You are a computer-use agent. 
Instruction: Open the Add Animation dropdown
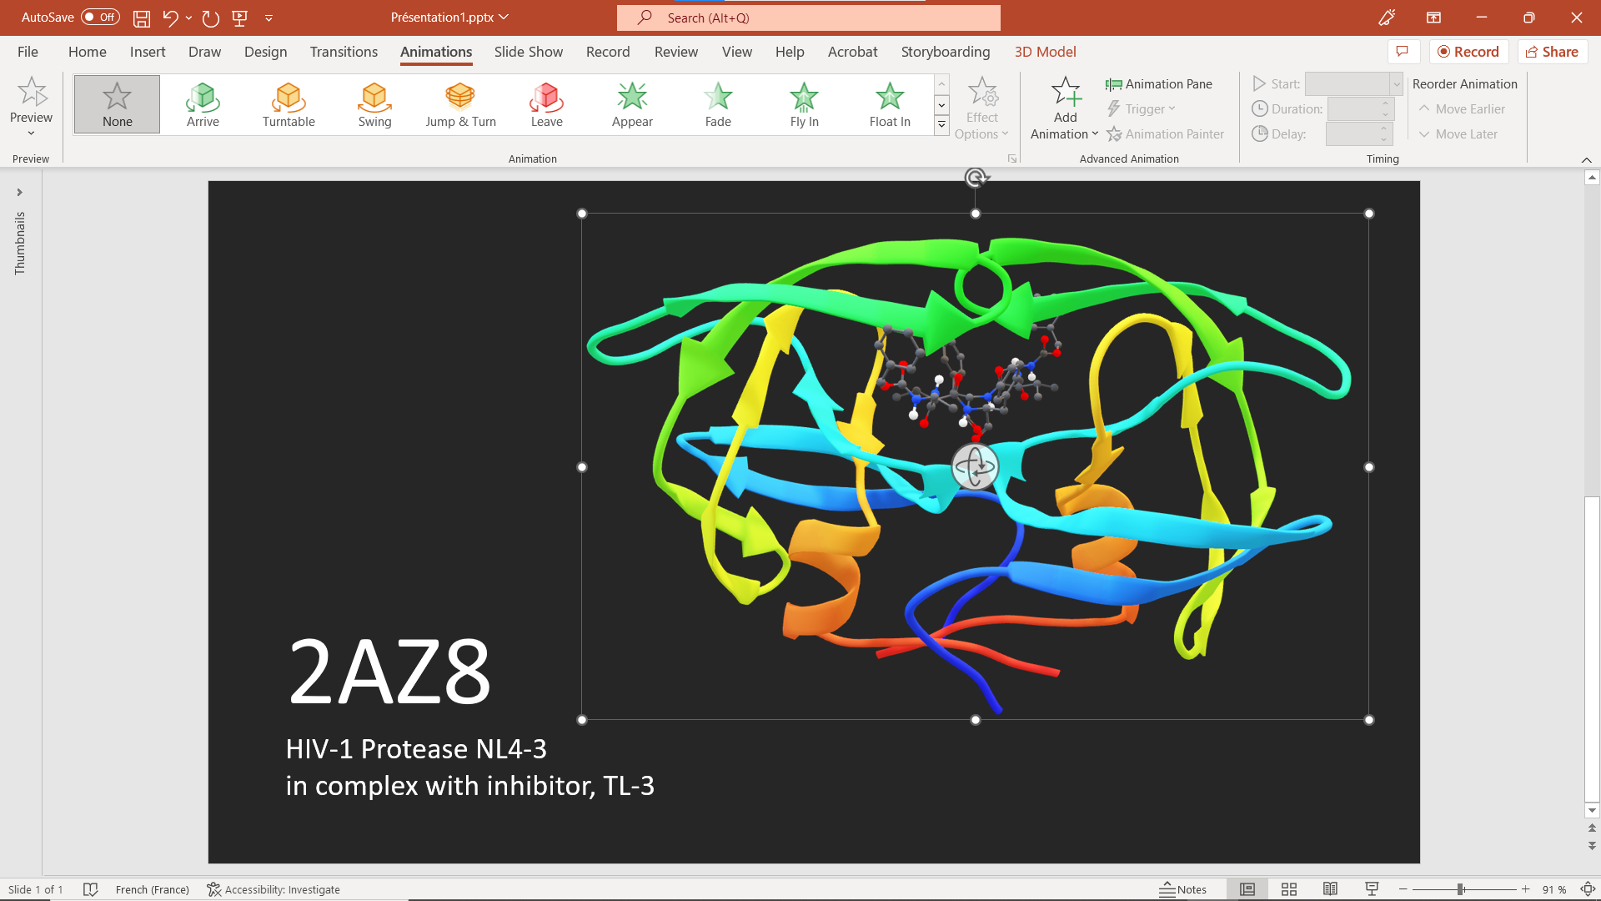[x=1065, y=109]
